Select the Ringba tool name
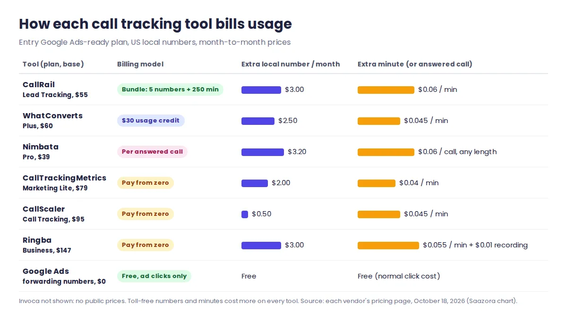The height and width of the screenshot is (320, 567). tap(37, 240)
